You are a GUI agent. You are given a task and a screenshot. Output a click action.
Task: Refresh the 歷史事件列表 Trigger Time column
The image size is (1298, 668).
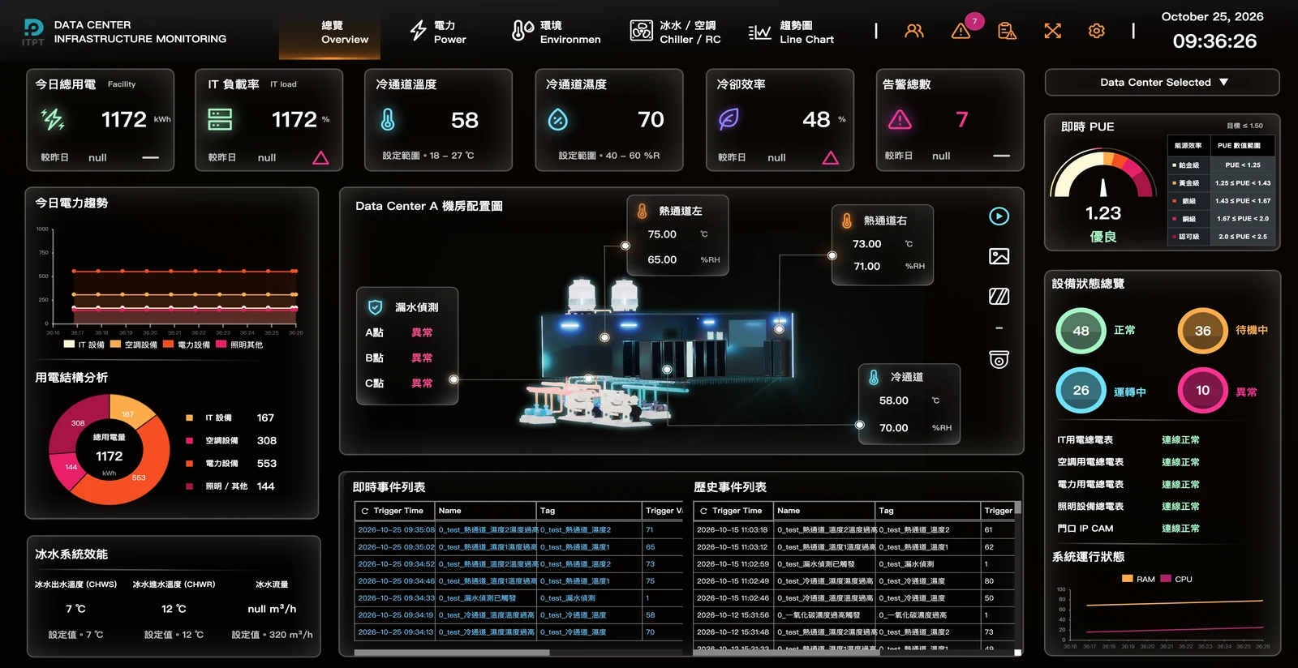tap(703, 511)
